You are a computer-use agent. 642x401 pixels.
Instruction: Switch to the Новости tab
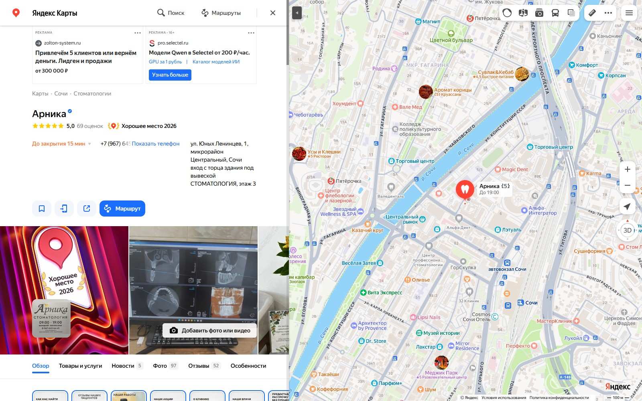pyautogui.click(x=127, y=366)
